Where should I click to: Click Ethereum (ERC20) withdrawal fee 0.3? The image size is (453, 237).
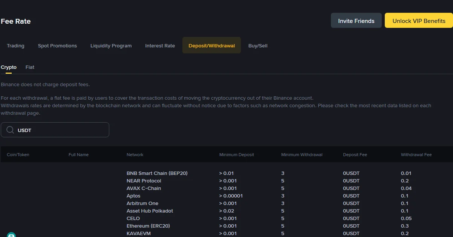pos(405,226)
